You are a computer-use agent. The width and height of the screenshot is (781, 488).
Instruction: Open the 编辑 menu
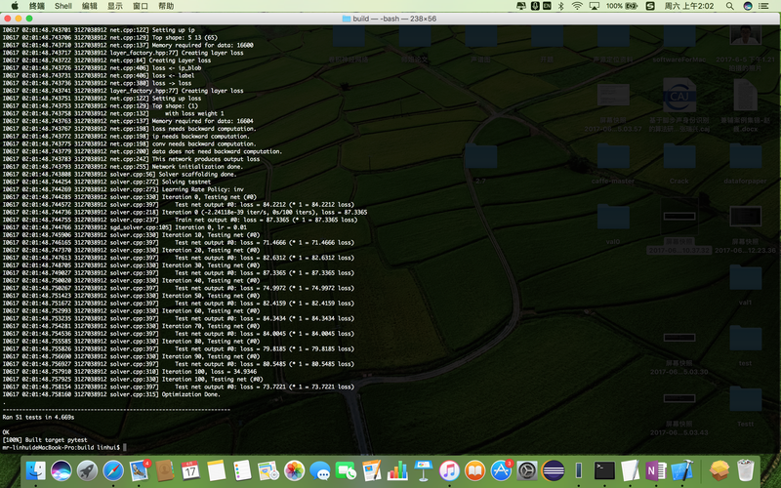[90, 6]
